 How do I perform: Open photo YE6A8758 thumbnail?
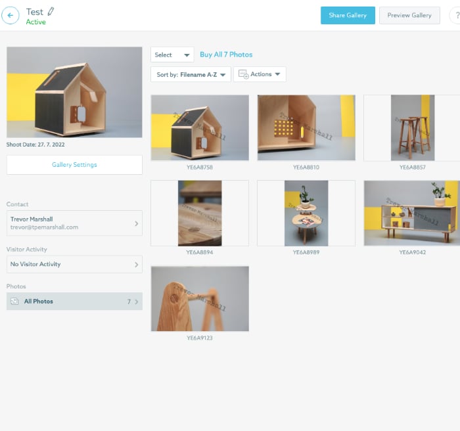click(200, 127)
